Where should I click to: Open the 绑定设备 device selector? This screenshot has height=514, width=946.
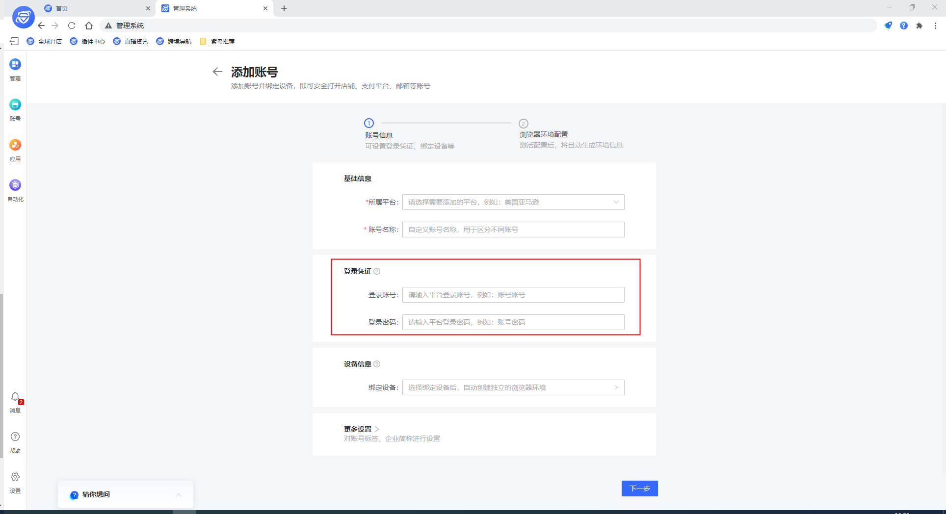tap(512, 387)
